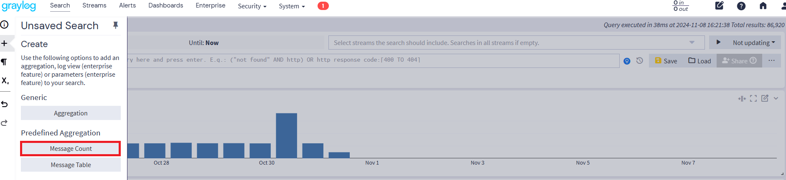Expand the System menu
The height and width of the screenshot is (180, 786).
292,6
